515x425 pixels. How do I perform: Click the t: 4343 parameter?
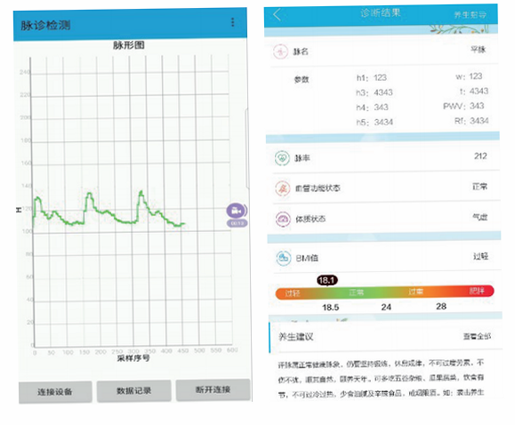tap(474, 92)
